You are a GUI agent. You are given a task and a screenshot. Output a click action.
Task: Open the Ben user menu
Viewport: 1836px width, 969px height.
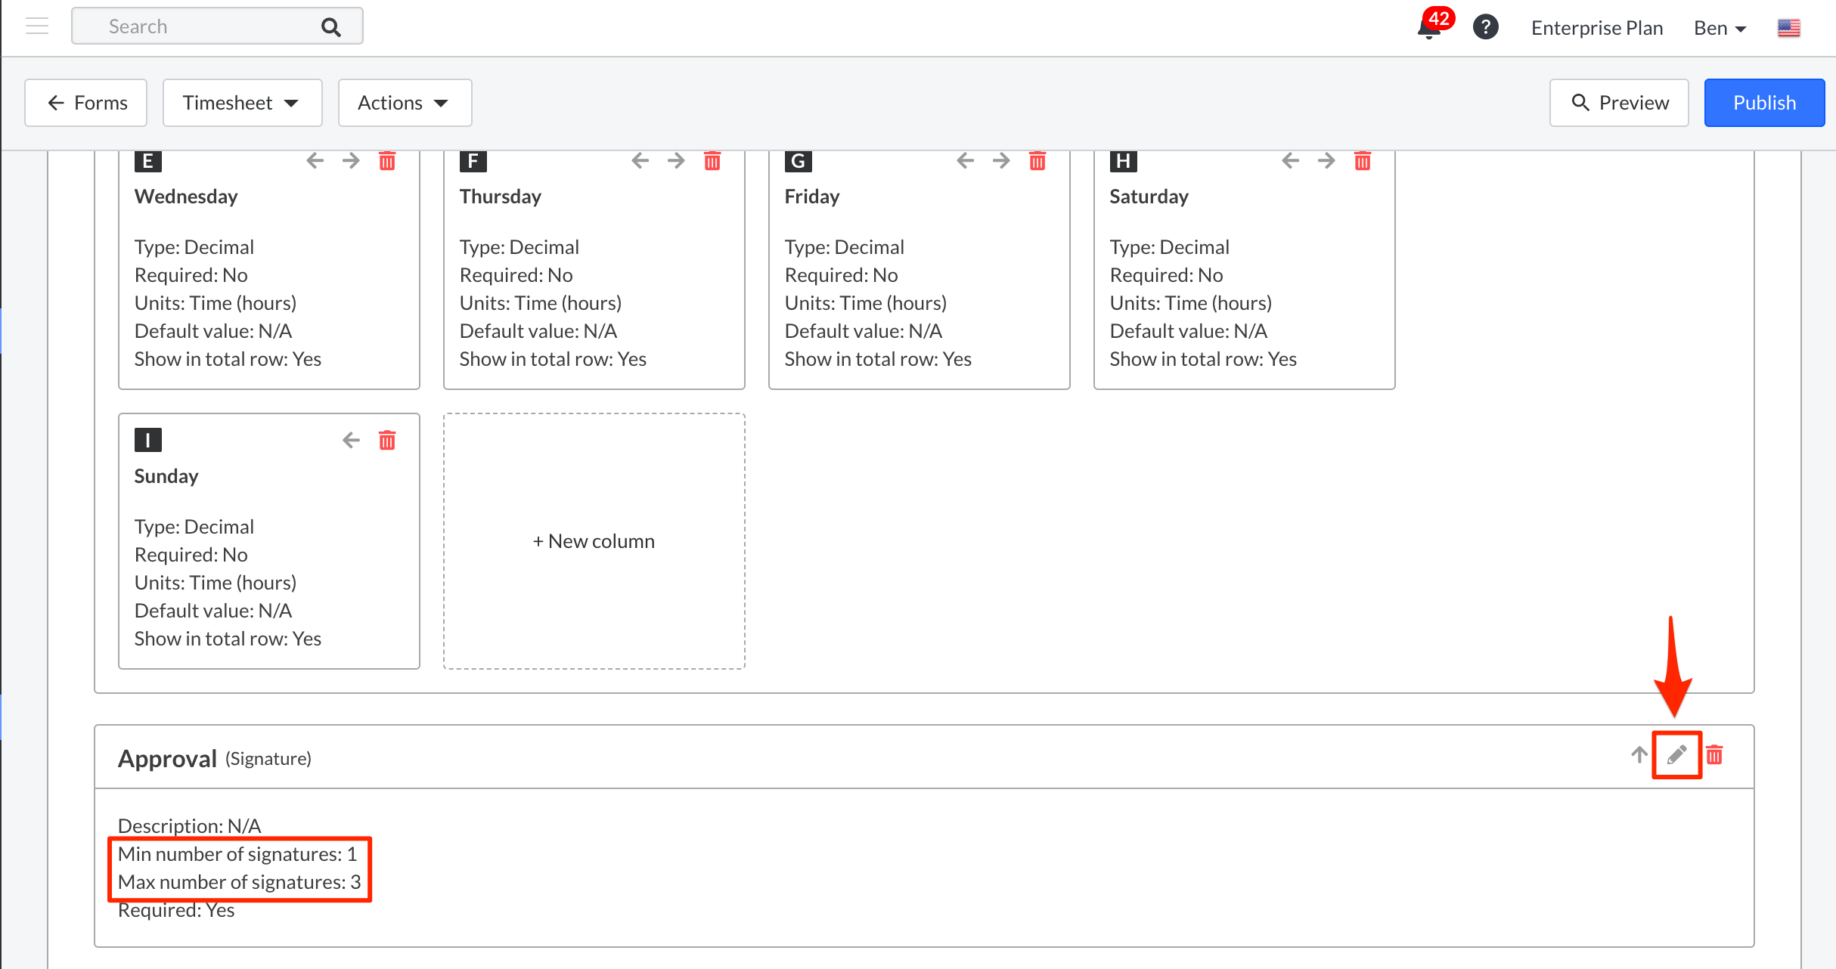coord(1719,28)
